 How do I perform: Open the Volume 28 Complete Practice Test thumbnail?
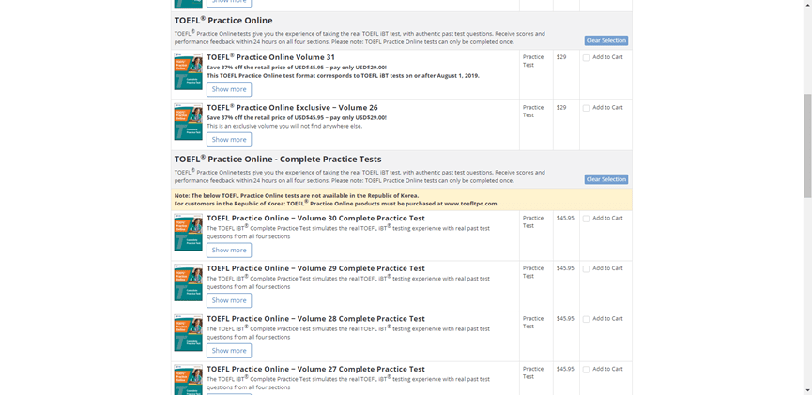(x=188, y=333)
